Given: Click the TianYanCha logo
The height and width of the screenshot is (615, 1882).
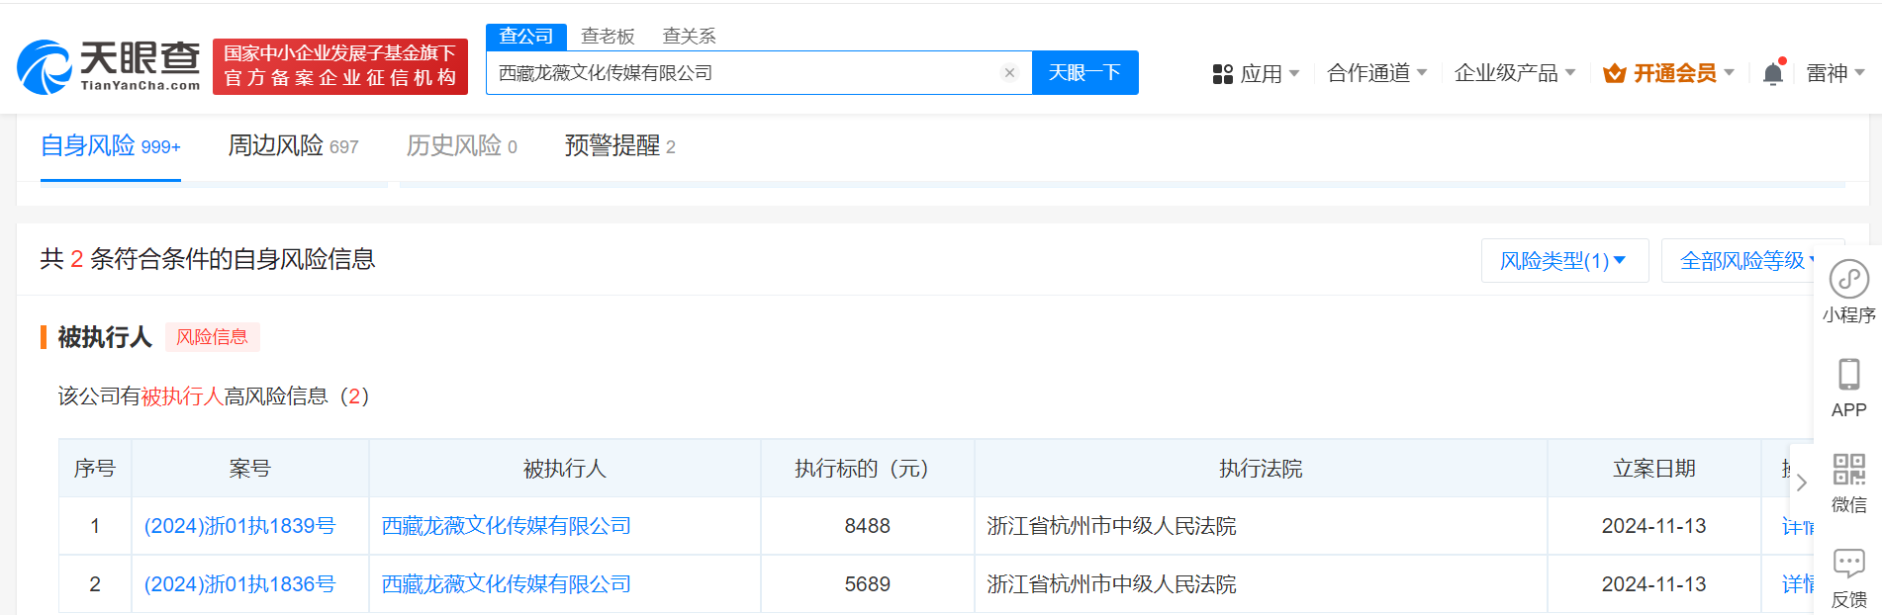Looking at the screenshot, I should point(109,66).
